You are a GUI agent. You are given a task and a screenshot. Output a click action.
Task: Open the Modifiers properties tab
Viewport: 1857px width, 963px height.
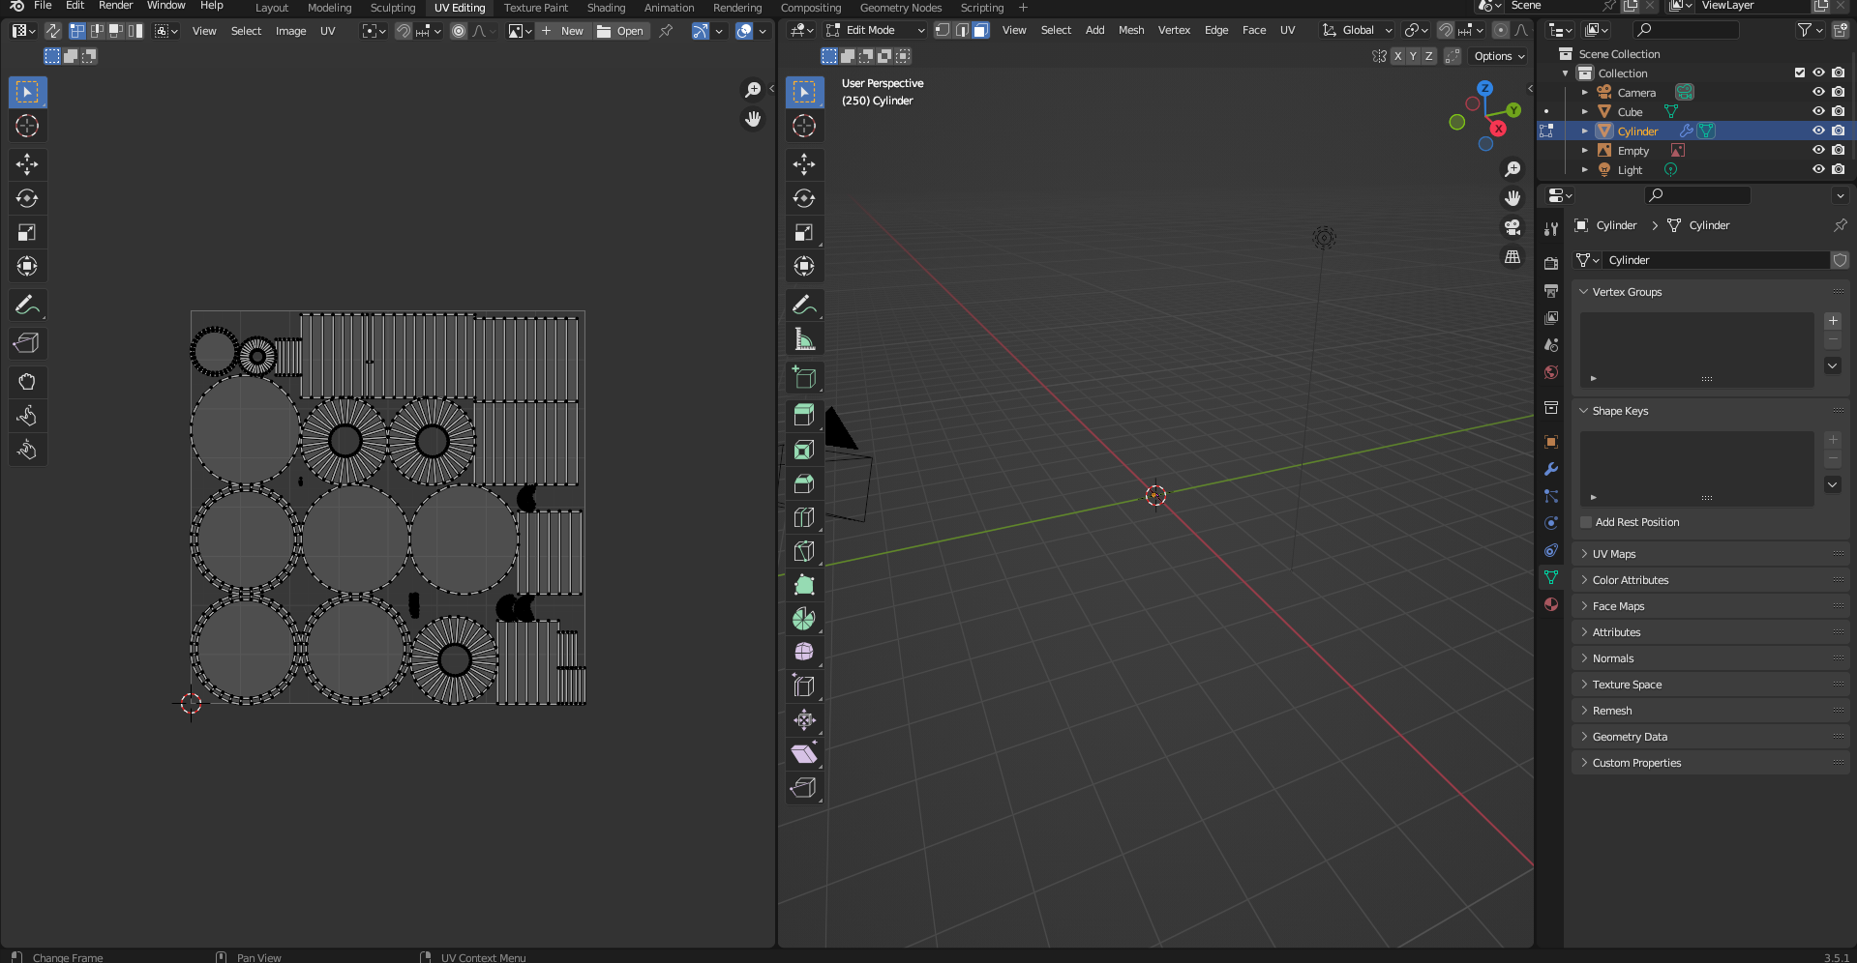[x=1551, y=469]
